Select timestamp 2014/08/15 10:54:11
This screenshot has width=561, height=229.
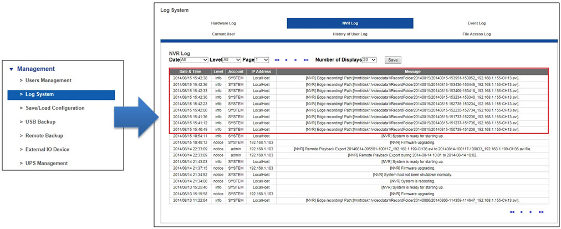point(190,136)
